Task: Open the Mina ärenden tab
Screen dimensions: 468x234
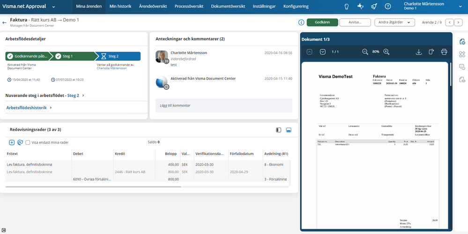Action: tap(89, 6)
